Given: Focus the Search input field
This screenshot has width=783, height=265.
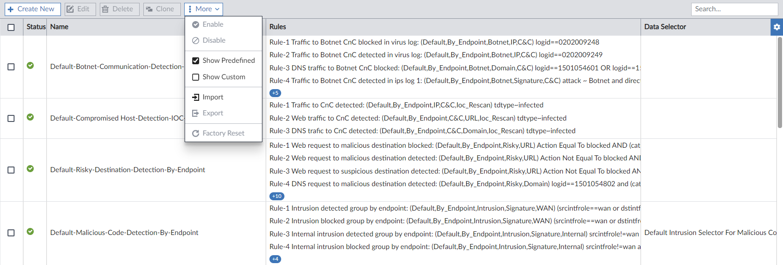Looking at the screenshot, I should (734, 9).
